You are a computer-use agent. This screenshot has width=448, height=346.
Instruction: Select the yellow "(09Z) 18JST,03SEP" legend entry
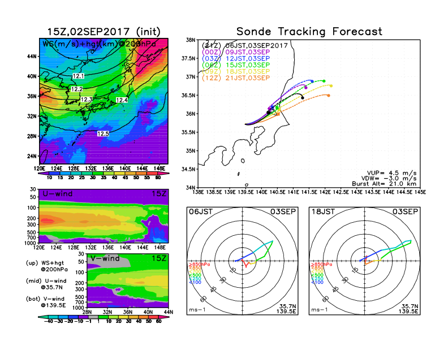point(236,71)
